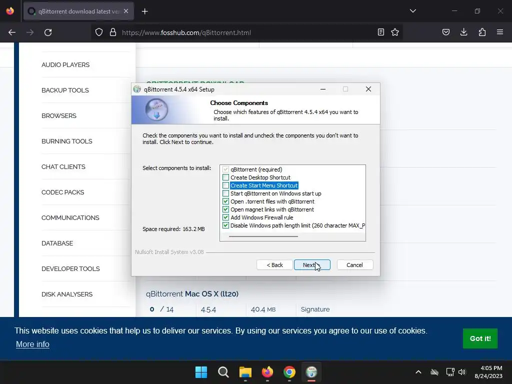Close the qBittorrent Setup dialog
This screenshot has height=384, width=512.
click(x=368, y=89)
